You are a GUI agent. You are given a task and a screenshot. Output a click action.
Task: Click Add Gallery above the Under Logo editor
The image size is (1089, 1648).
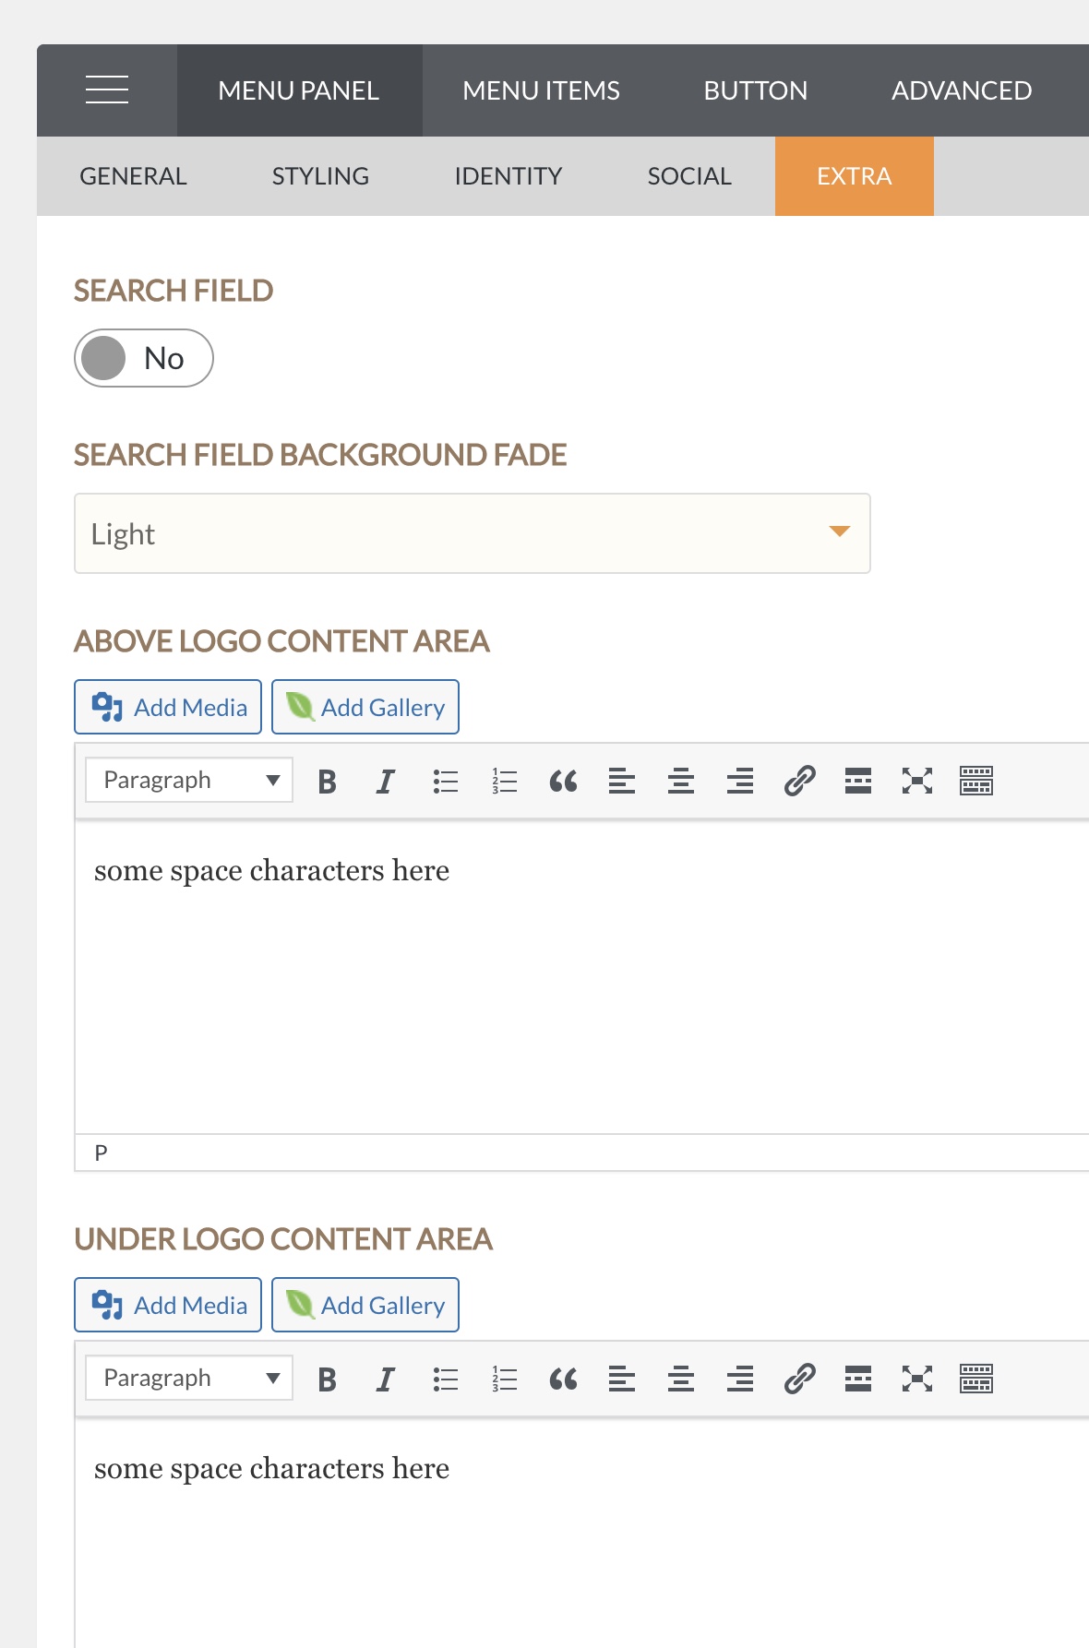coord(365,1305)
